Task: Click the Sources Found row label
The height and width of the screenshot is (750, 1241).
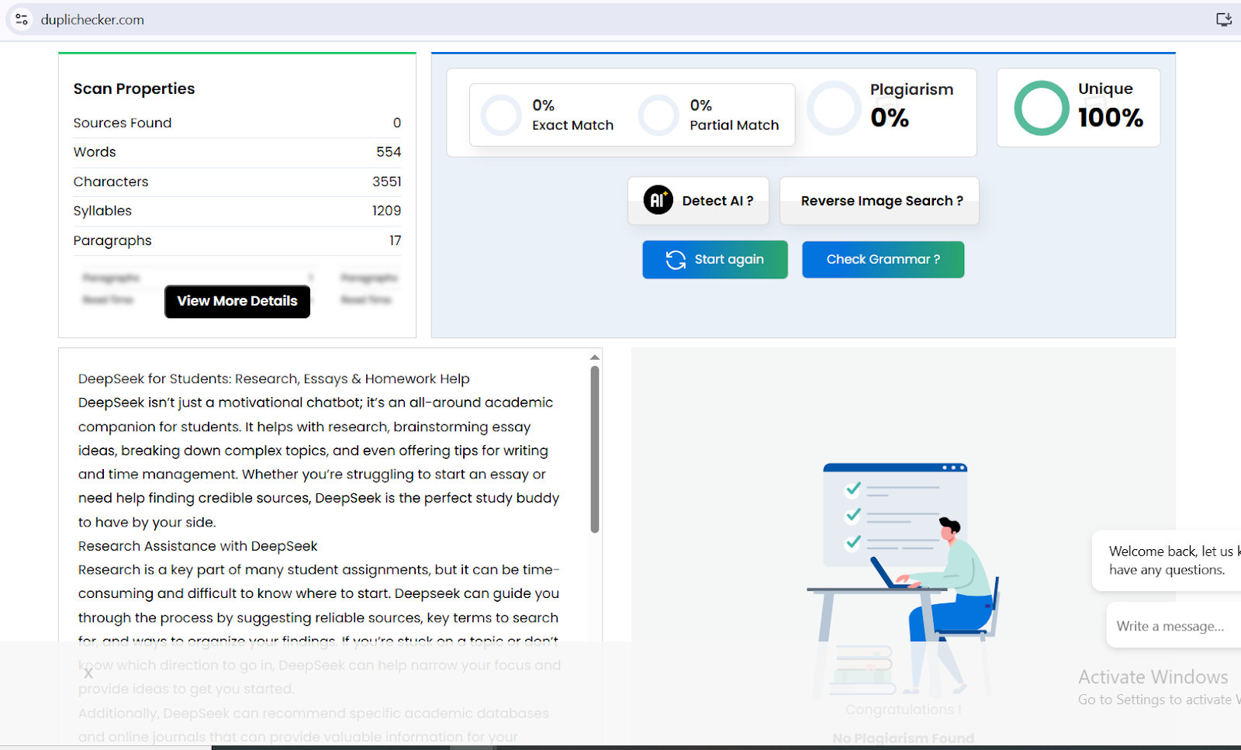Action: click(x=123, y=123)
